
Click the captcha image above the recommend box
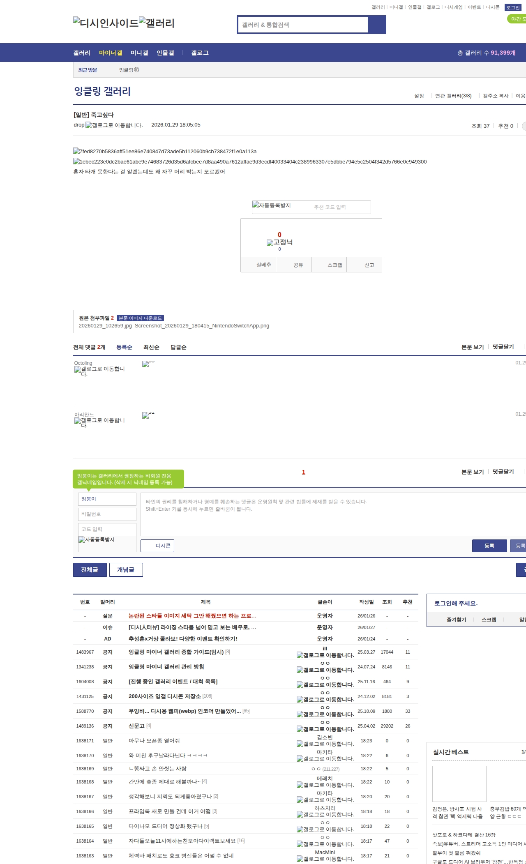click(272, 205)
